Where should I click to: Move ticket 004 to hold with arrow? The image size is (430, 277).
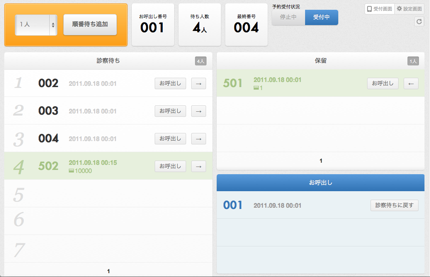[198, 139]
